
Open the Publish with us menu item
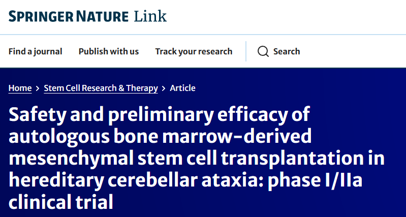click(109, 51)
